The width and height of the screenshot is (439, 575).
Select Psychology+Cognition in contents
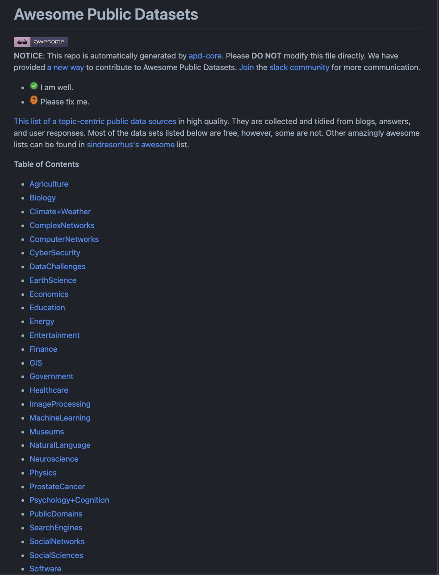click(x=69, y=500)
